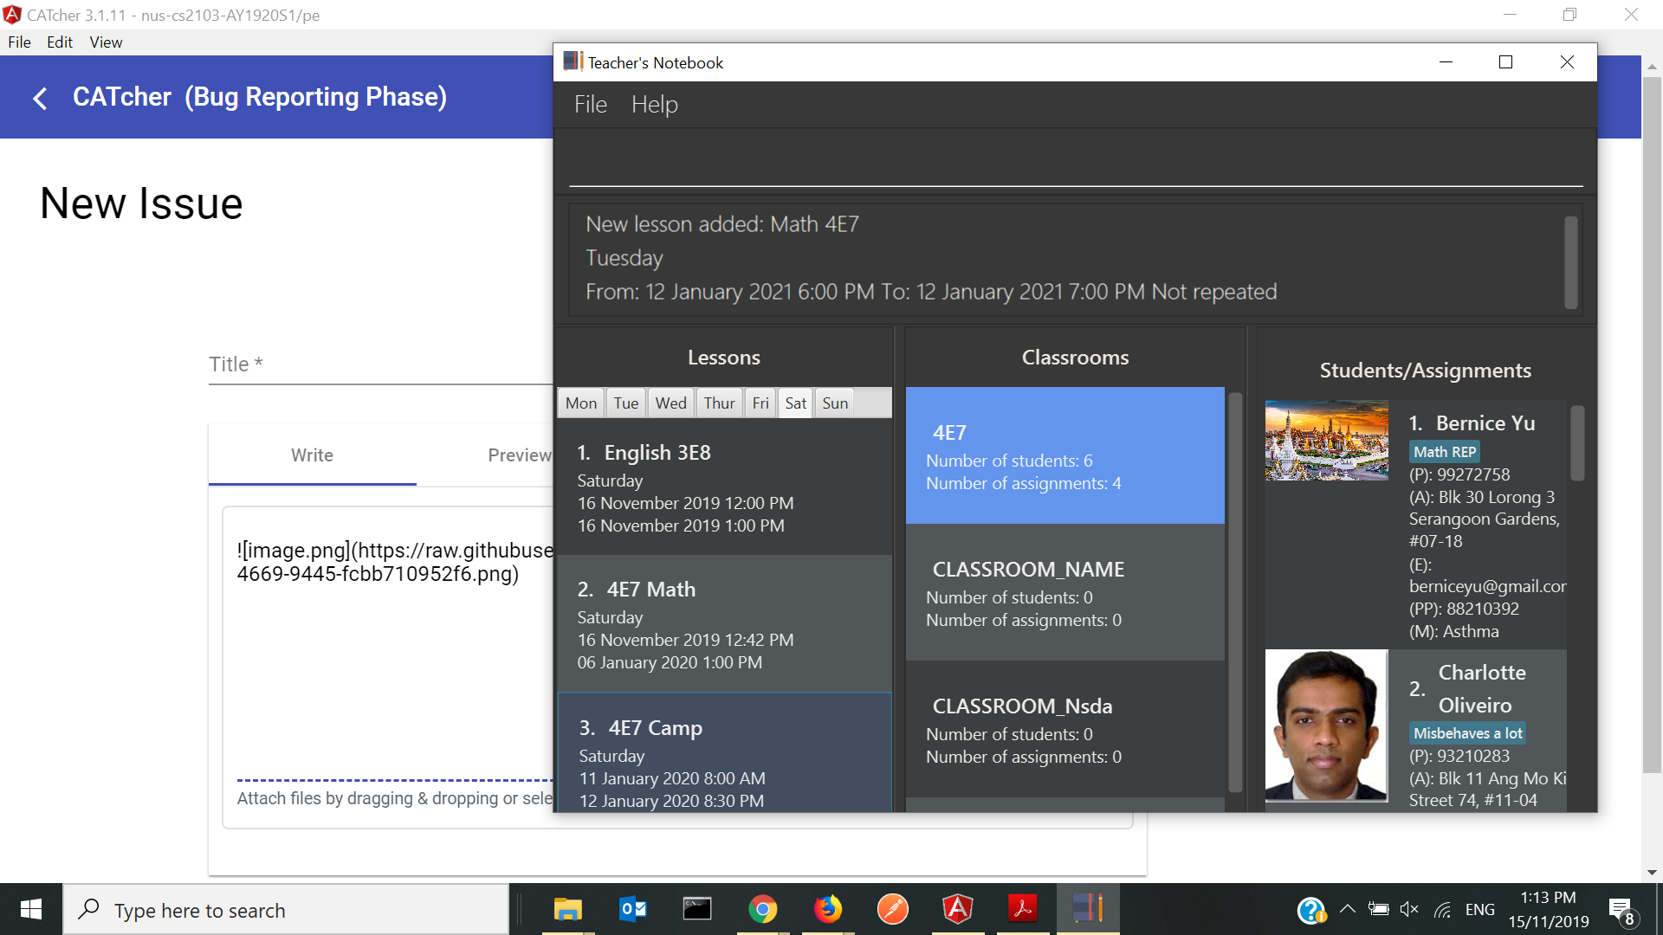
Task: Select the 4E7 classroom card
Action: (x=1064, y=455)
